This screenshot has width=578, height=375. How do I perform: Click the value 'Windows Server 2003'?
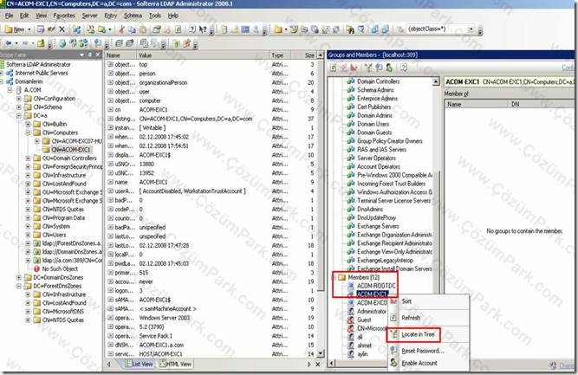pos(165,318)
